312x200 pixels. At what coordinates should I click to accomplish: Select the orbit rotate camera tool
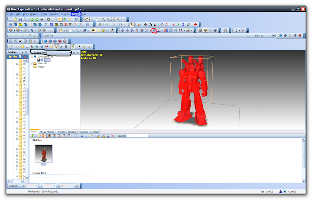[87, 20]
